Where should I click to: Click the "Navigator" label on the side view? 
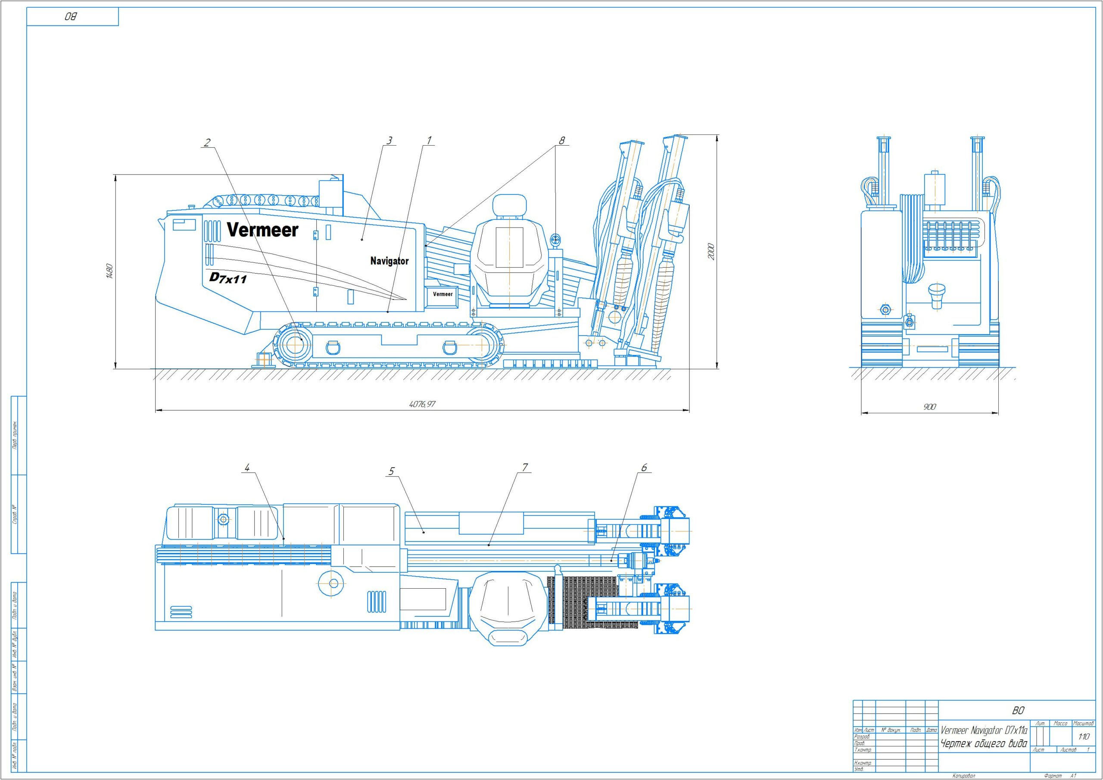[389, 261]
